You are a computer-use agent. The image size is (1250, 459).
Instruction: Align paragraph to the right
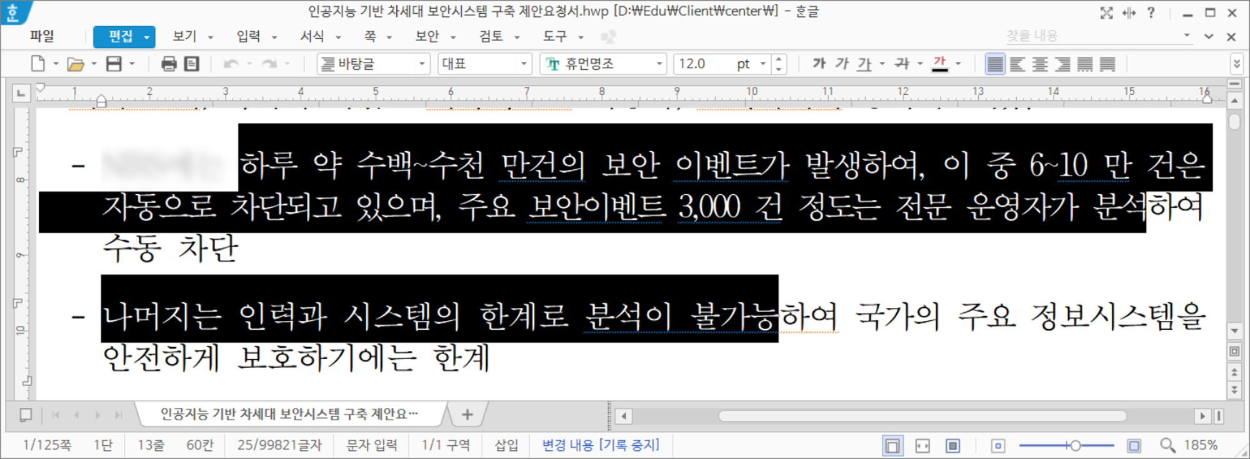click(x=1062, y=64)
